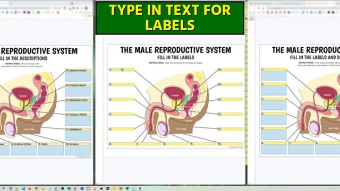Image resolution: width=340 pixels, height=191 pixels.
Task: Click '9. Testis' label in left window
Action: click(x=51, y=144)
